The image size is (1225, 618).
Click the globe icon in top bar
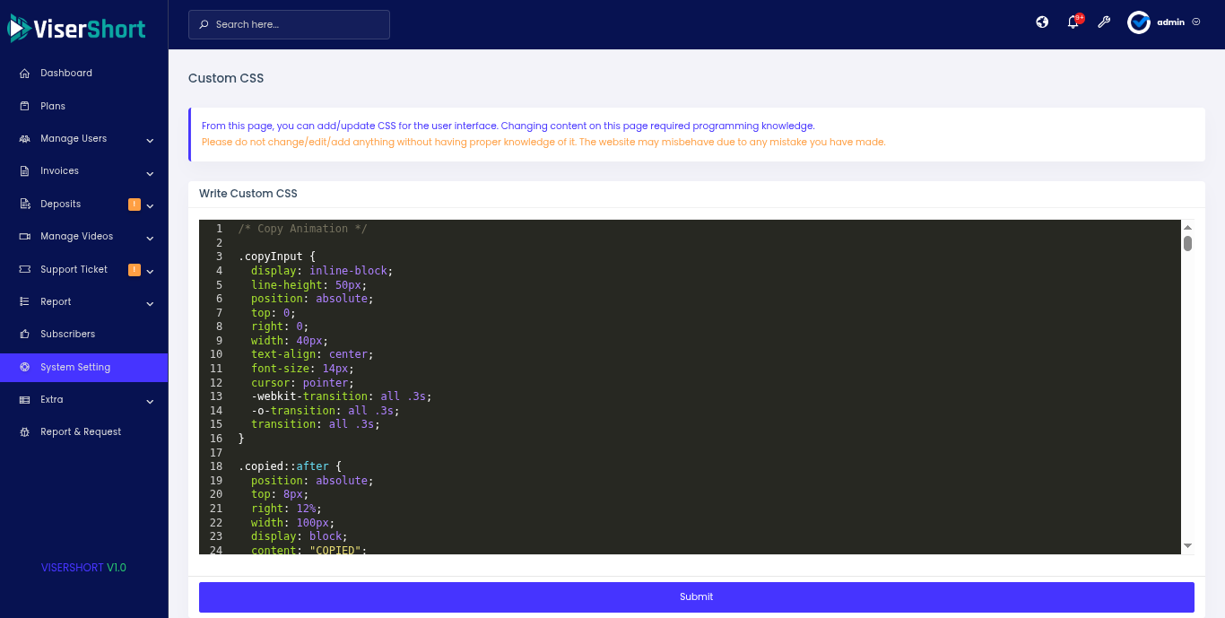tap(1042, 22)
